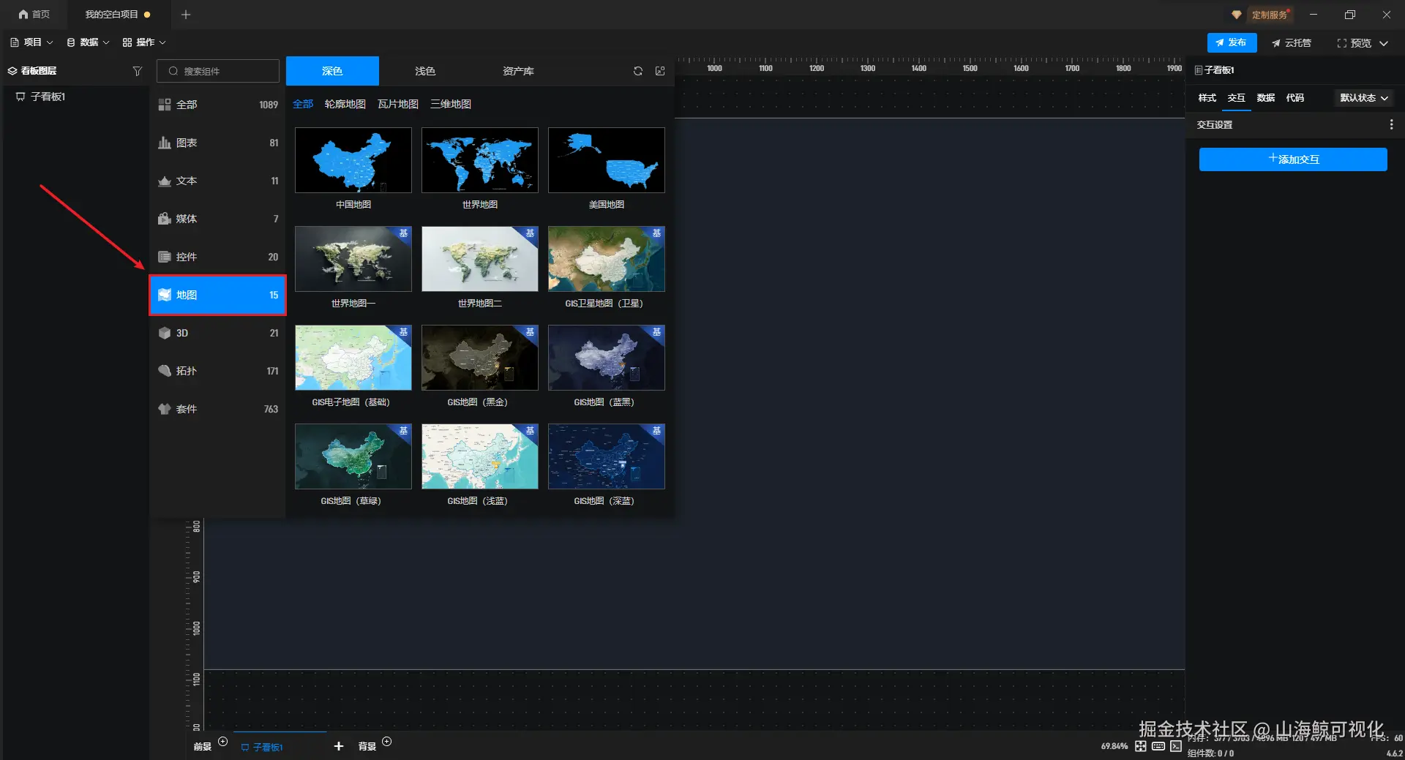Open 交互设置 more options menu

[x=1391, y=125]
